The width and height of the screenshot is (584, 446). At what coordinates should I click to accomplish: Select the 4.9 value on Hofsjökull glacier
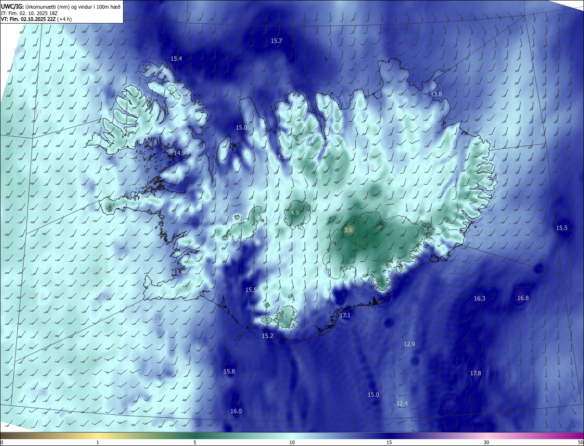point(295,213)
